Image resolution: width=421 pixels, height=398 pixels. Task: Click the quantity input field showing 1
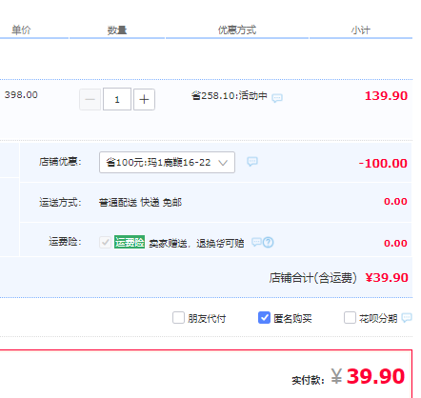coord(117,99)
